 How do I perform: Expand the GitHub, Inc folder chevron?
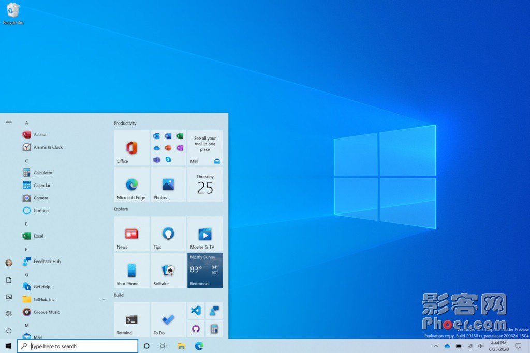tap(104, 299)
